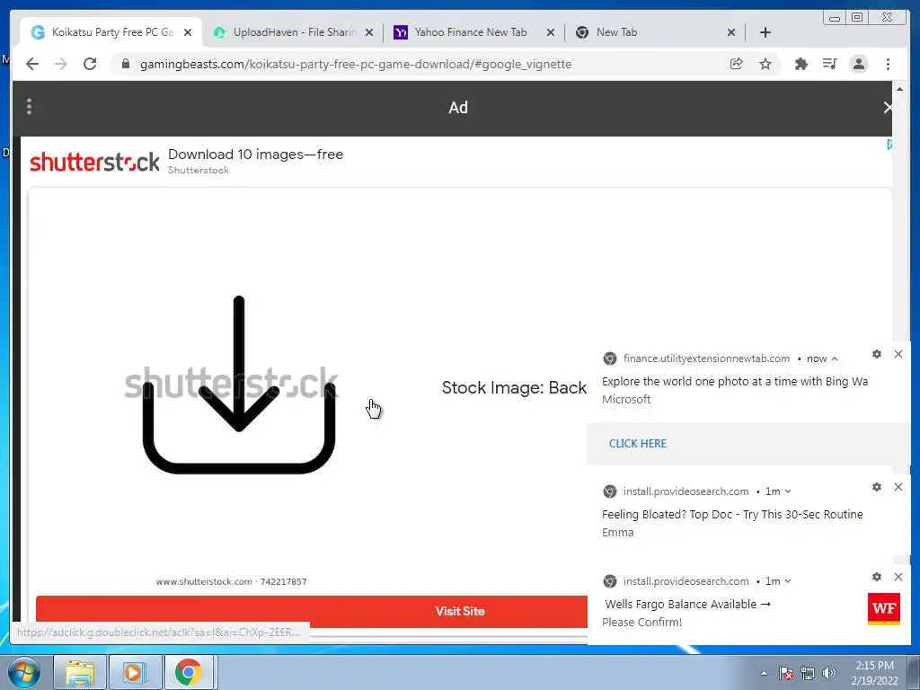Image resolution: width=920 pixels, height=690 pixels.
Task: Open the Windows Start button
Action: click(x=23, y=672)
